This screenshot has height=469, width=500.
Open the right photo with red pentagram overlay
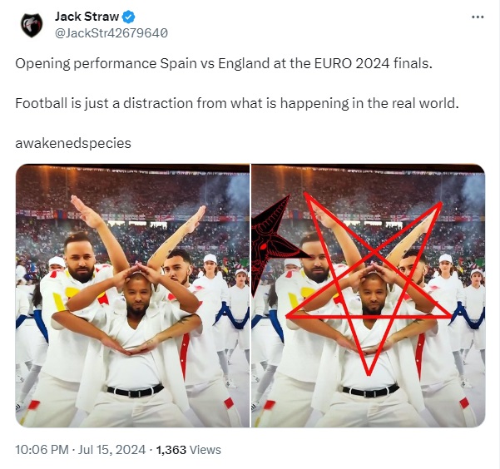click(369, 295)
